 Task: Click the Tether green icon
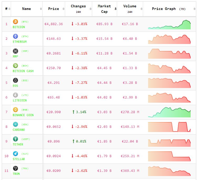tap(15, 139)
